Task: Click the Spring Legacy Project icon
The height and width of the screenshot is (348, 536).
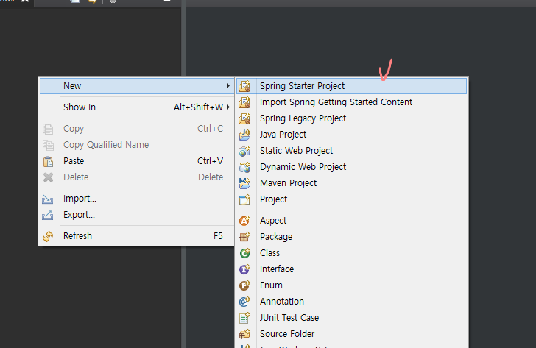Action: pyautogui.click(x=244, y=118)
